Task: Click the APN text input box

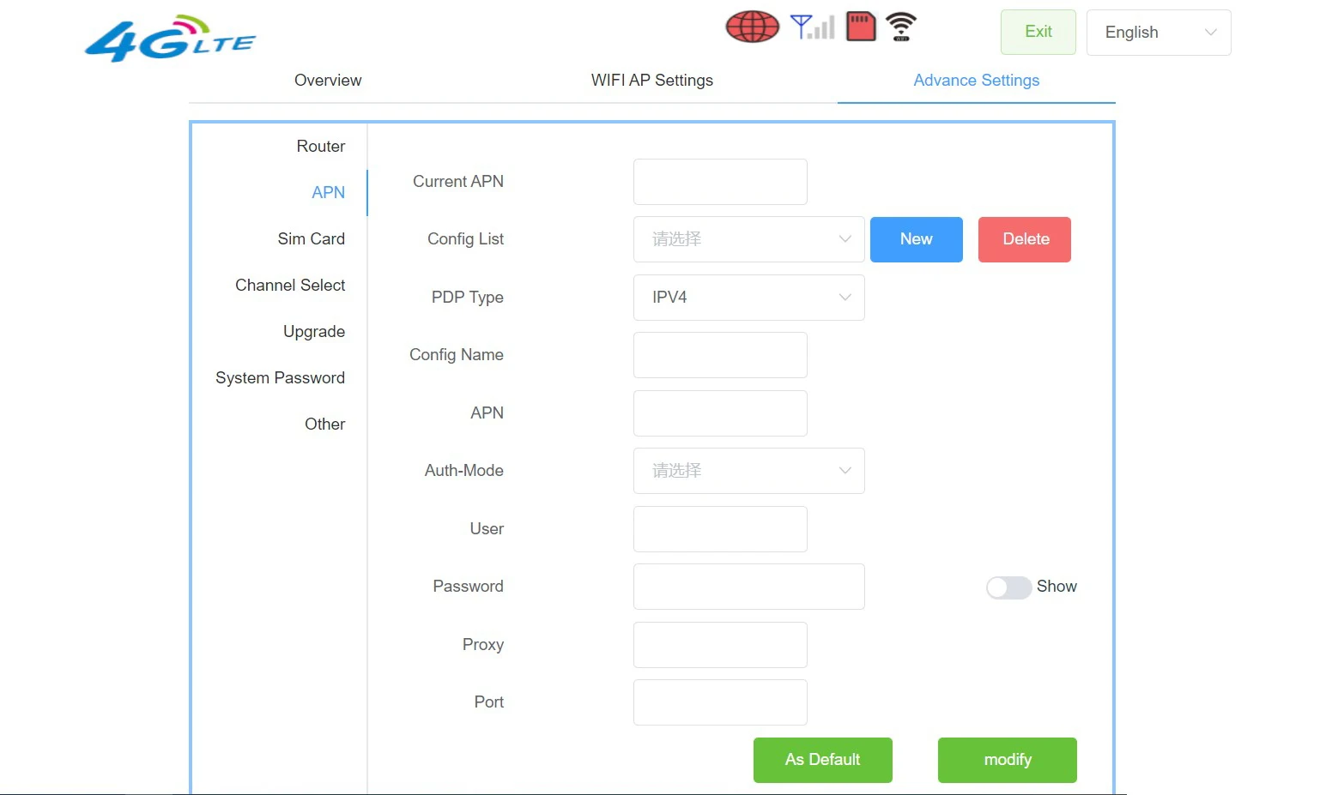Action: [720, 413]
